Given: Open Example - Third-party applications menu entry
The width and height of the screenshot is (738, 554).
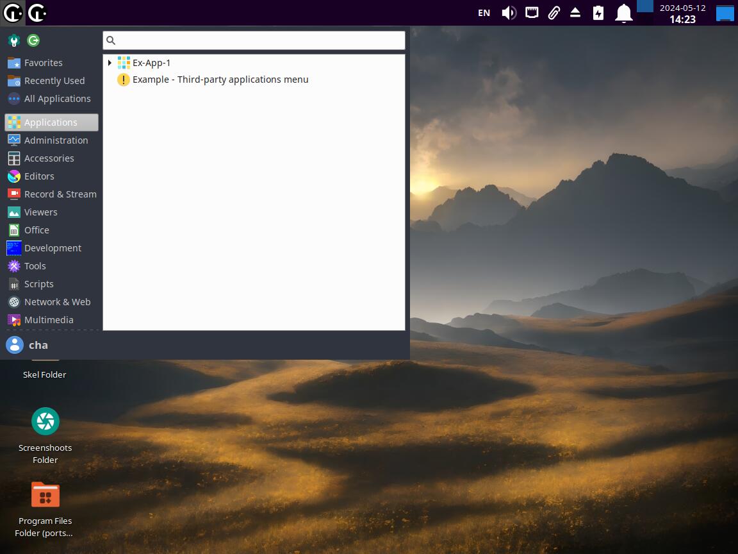Looking at the screenshot, I should (254, 80).
